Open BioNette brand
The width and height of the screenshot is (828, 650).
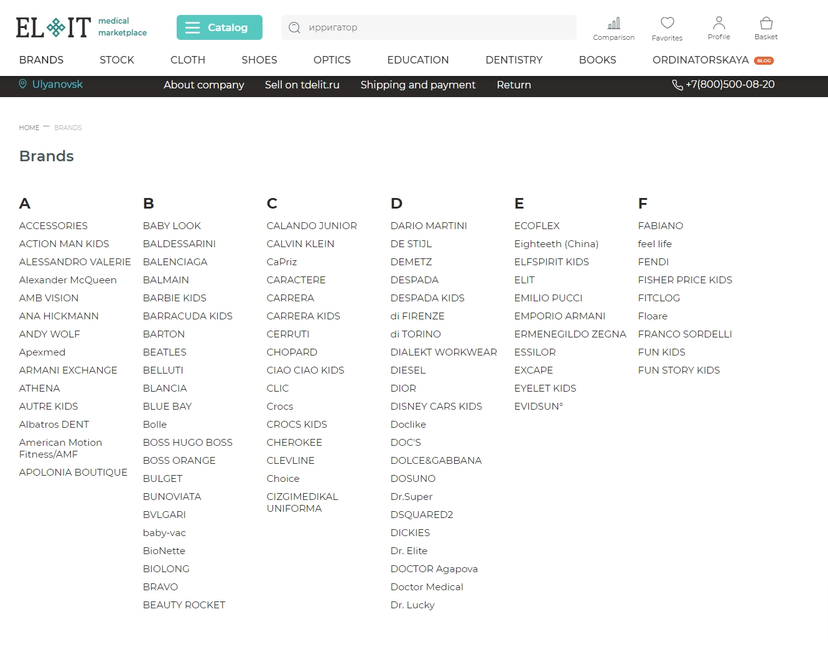click(x=164, y=550)
